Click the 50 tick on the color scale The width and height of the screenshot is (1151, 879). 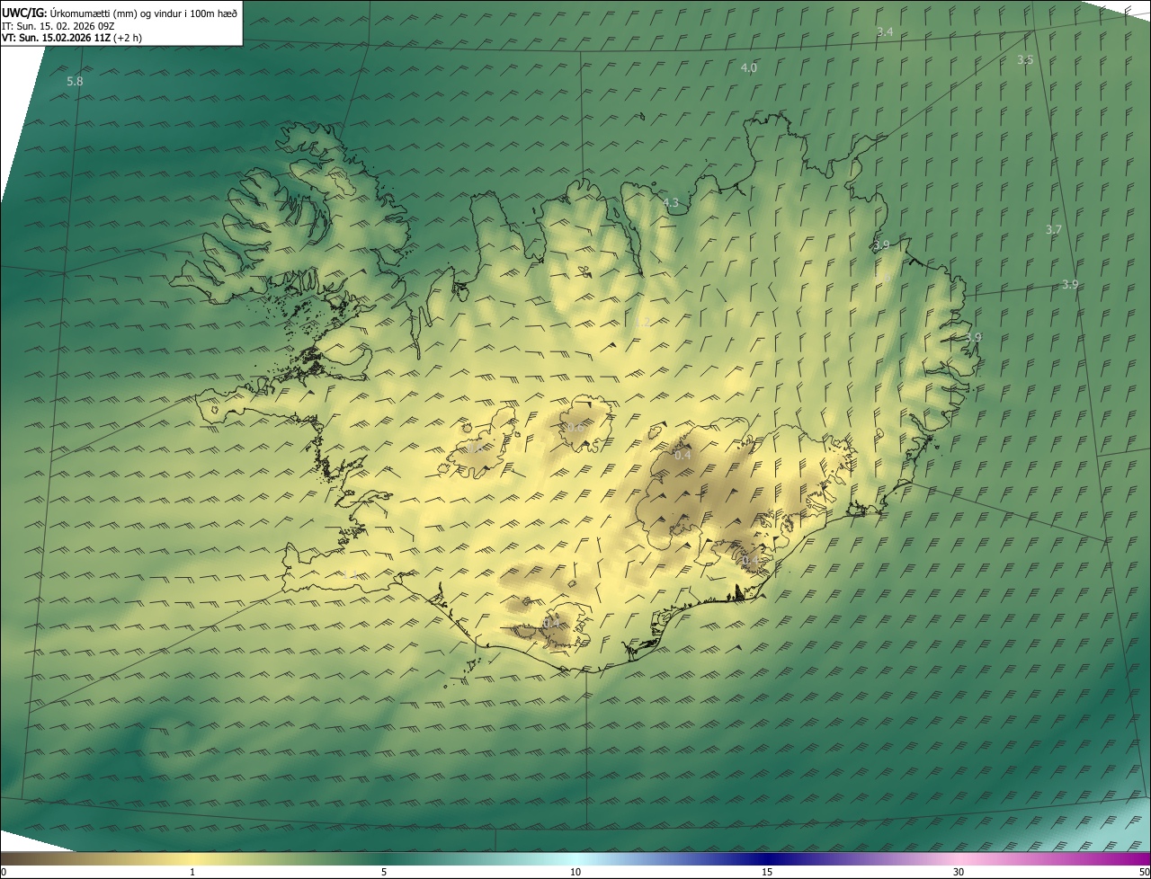(1144, 872)
